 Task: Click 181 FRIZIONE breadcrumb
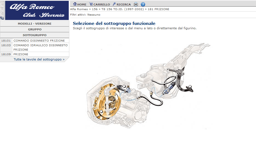click(158, 9)
